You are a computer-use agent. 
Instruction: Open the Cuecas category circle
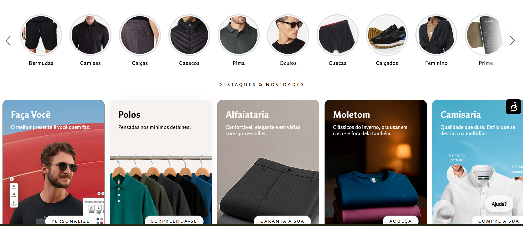[x=337, y=35]
